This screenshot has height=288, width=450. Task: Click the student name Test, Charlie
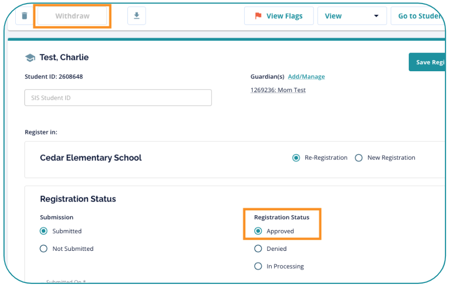(x=64, y=57)
